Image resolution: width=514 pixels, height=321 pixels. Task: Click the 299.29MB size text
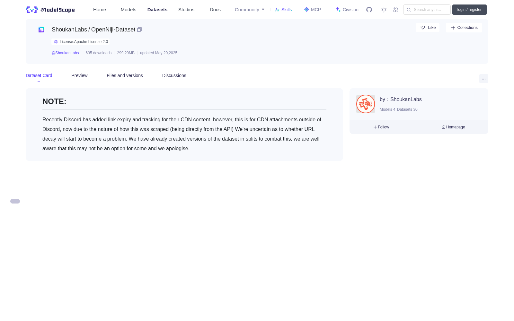pyautogui.click(x=126, y=53)
